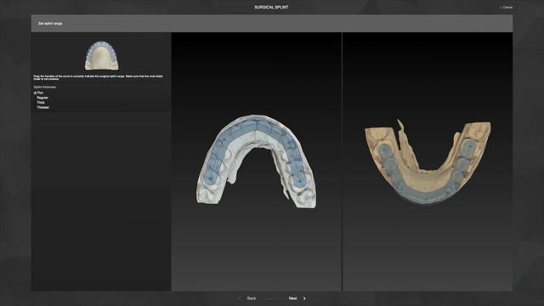Click the right chevron beside Next
The height and width of the screenshot is (306, 544).
(304, 298)
